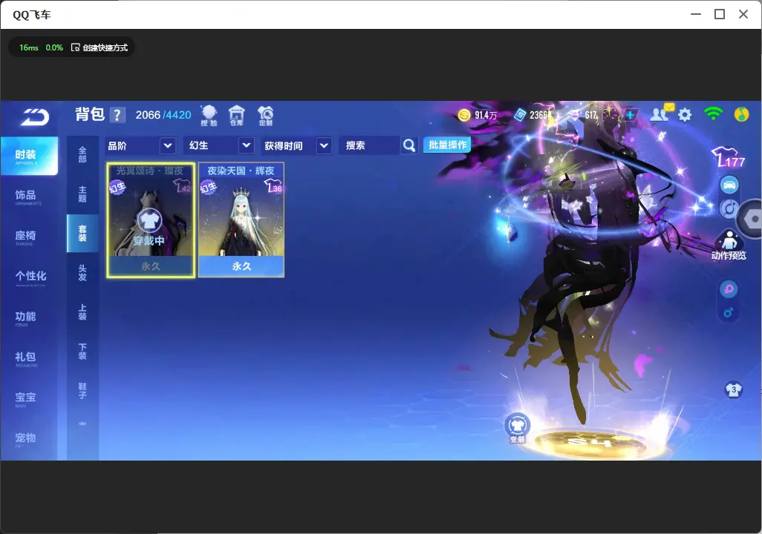The height and width of the screenshot is (534, 762).
Task: Click the green Wi-Fi signal icon
Action: point(713,114)
